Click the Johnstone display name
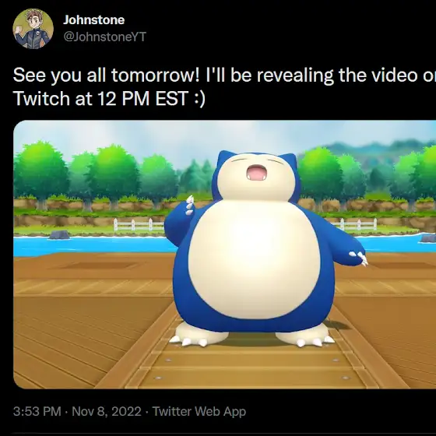Image resolution: width=436 pixels, height=436 pixels. coord(93,20)
